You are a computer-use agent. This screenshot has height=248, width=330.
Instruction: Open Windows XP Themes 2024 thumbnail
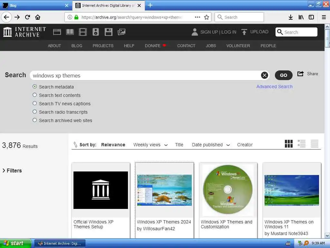click(x=164, y=190)
